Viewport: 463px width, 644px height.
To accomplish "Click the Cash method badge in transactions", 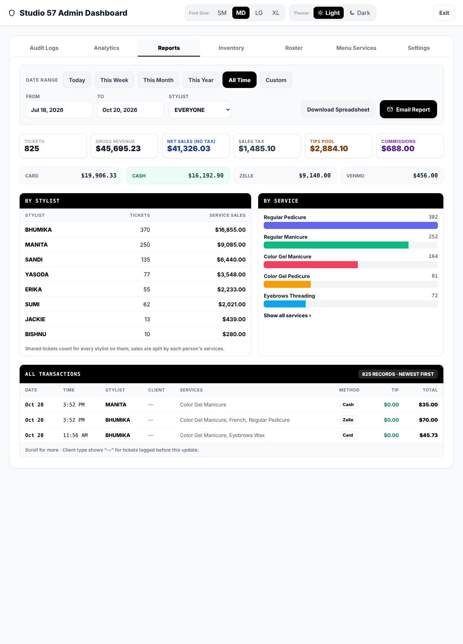I will click(348, 404).
